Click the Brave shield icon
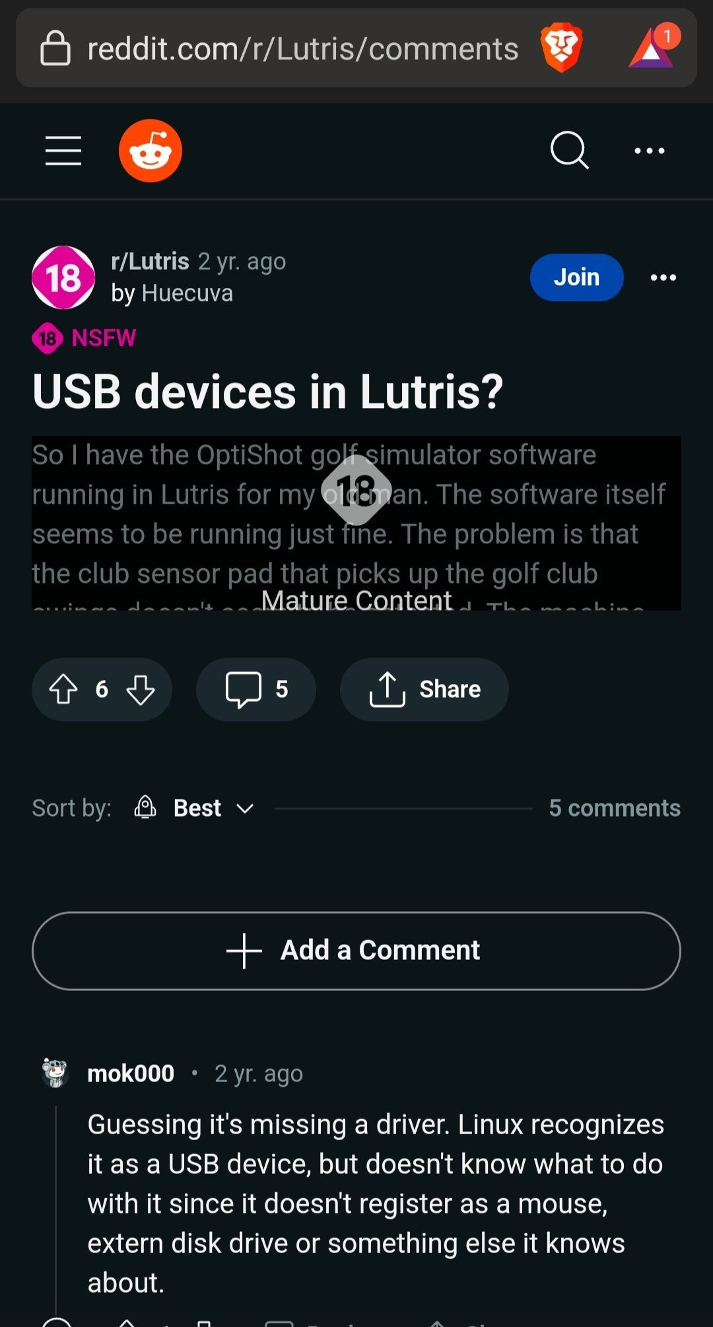Image resolution: width=713 pixels, height=1327 pixels. [561, 48]
